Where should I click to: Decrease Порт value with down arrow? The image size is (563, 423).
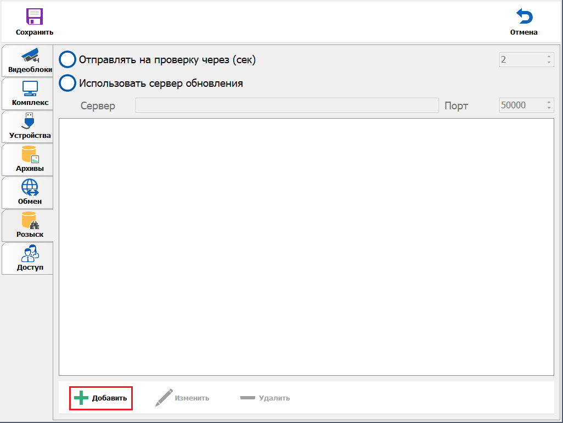(549, 108)
